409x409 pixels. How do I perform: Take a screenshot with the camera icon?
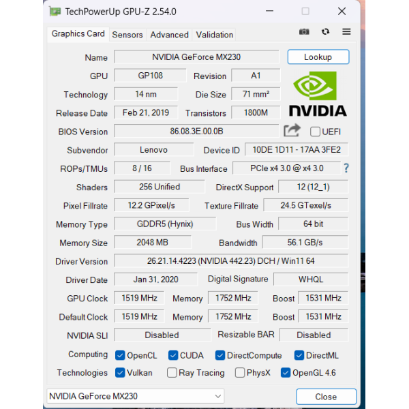coord(304,32)
